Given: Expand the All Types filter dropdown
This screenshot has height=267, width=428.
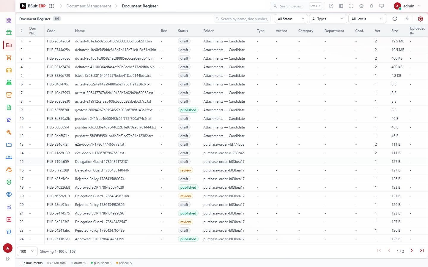Looking at the screenshot, I should click(x=328, y=19).
